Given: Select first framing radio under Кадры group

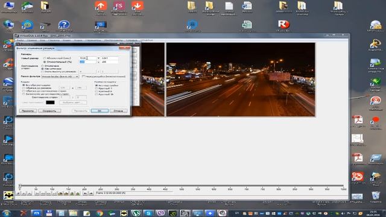Looking at the screenshot, I should pyautogui.click(x=24, y=85).
